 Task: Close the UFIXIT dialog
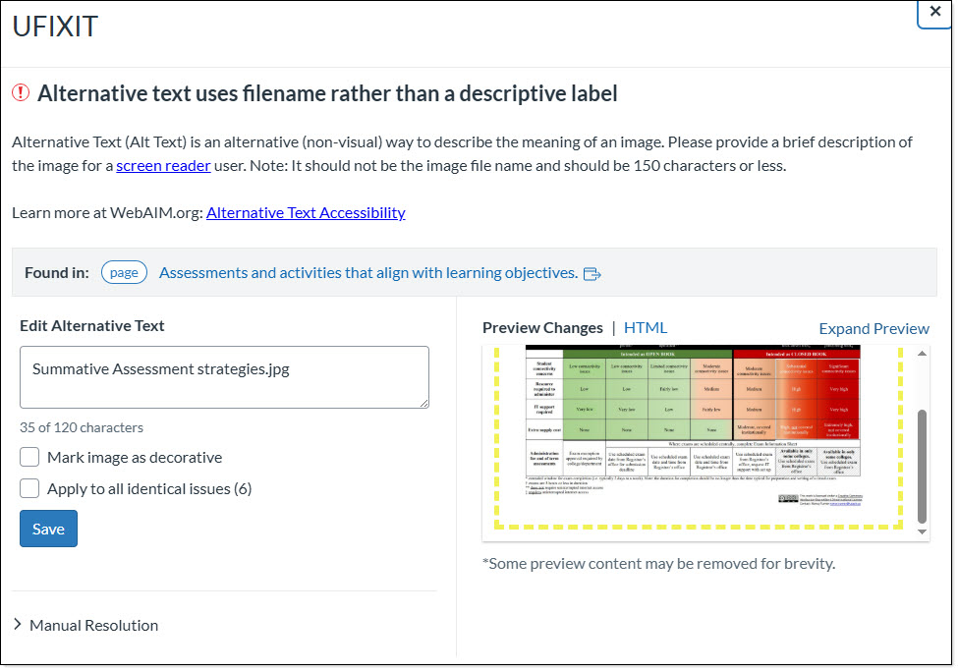click(x=934, y=12)
